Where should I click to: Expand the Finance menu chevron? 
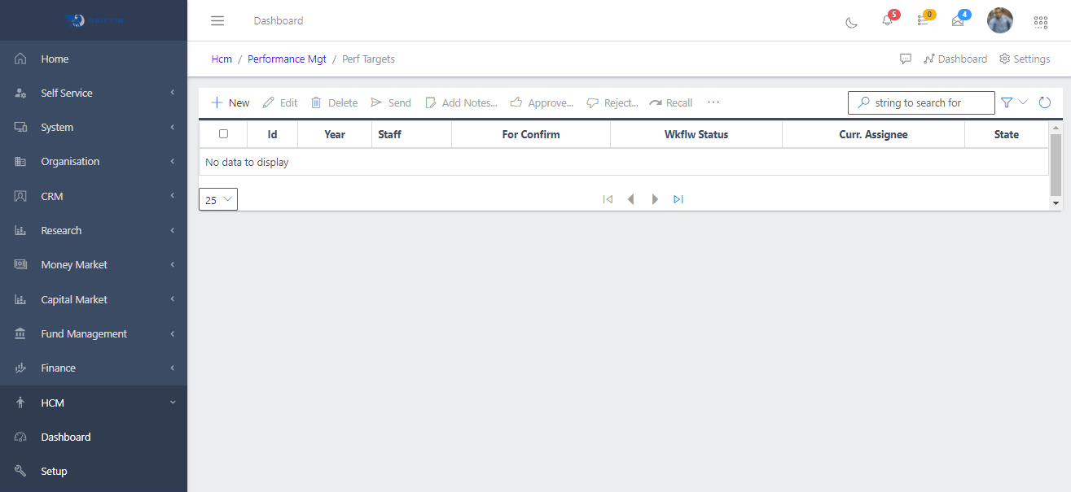coord(172,368)
